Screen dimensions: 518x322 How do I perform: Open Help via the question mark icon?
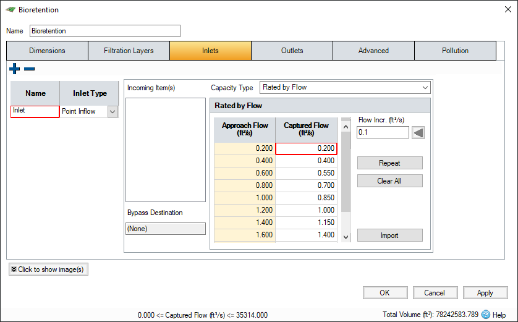[x=486, y=315]
